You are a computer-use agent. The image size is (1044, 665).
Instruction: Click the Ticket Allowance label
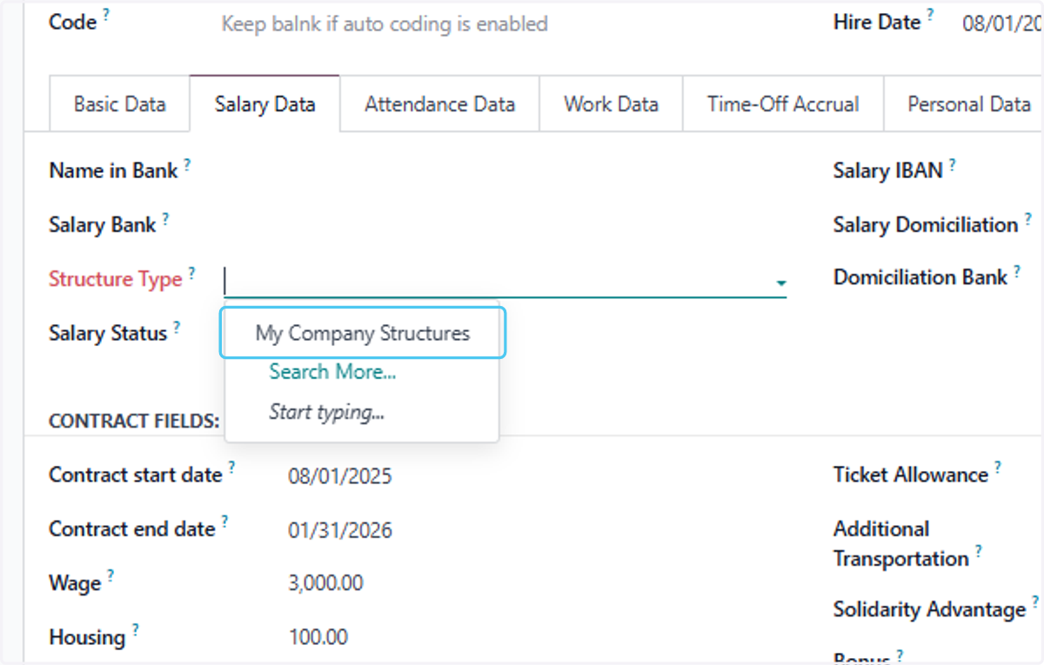tap(911, 475)
